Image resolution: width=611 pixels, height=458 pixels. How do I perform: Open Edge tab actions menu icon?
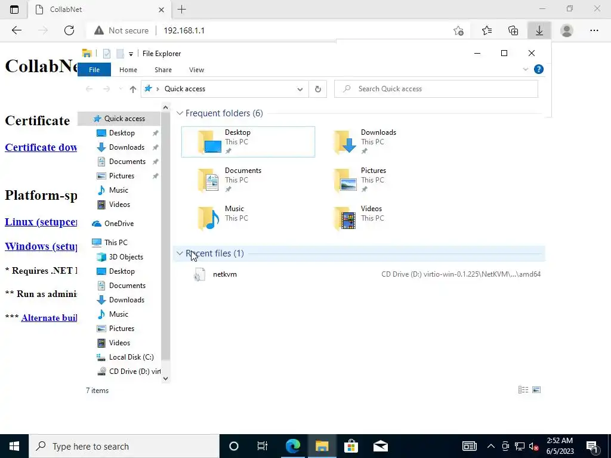(x=14, y=10)
